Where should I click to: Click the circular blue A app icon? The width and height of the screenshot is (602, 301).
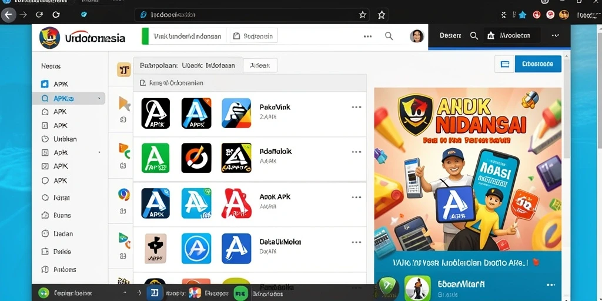(196, 249)
